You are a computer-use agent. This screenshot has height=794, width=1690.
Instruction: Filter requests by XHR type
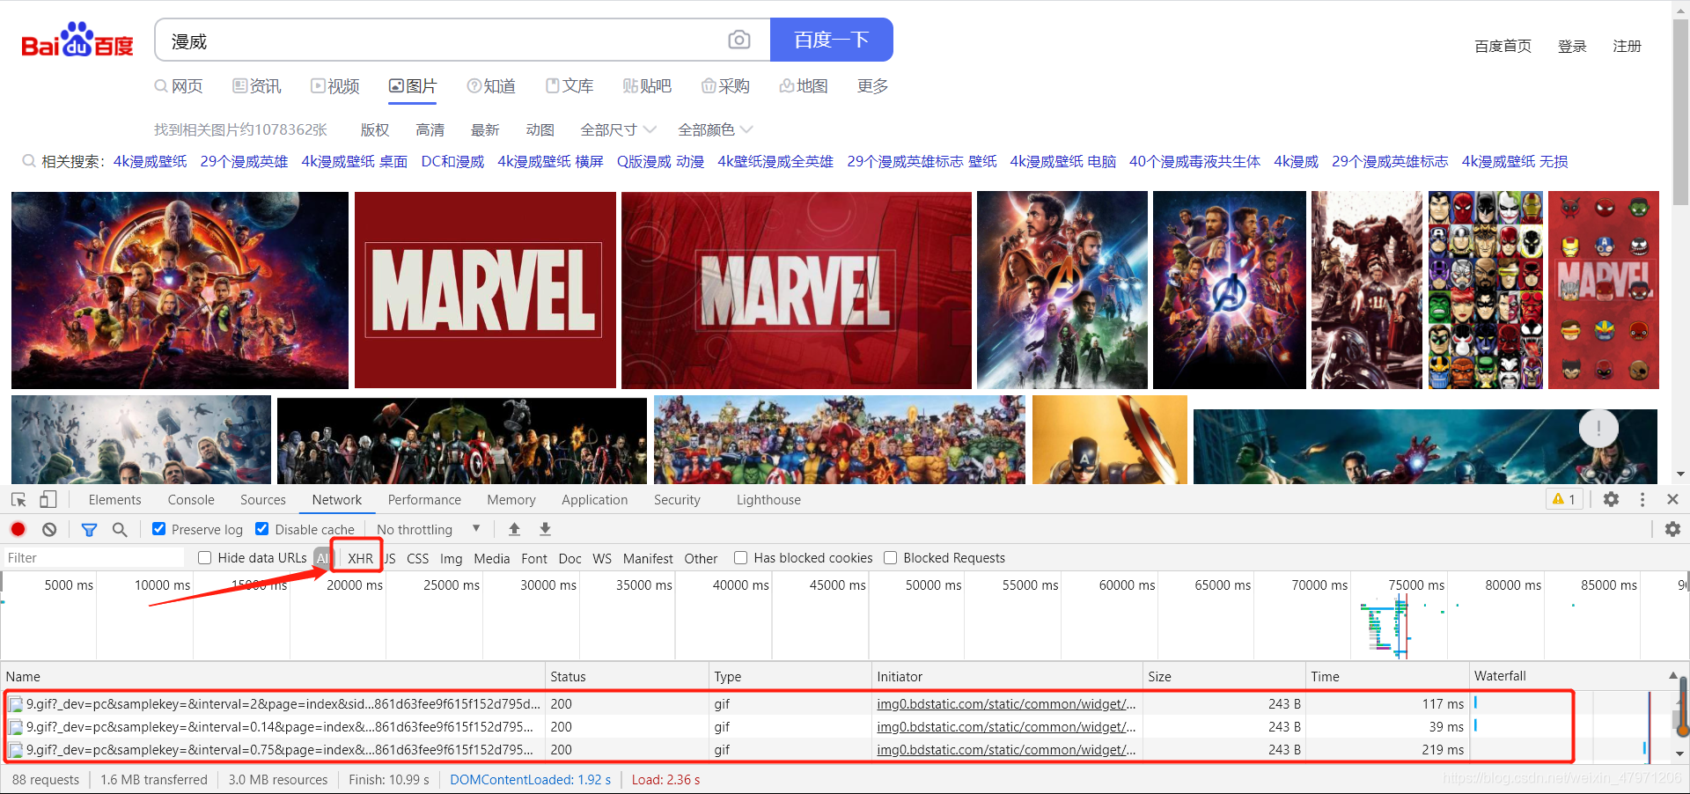[360, 558]
